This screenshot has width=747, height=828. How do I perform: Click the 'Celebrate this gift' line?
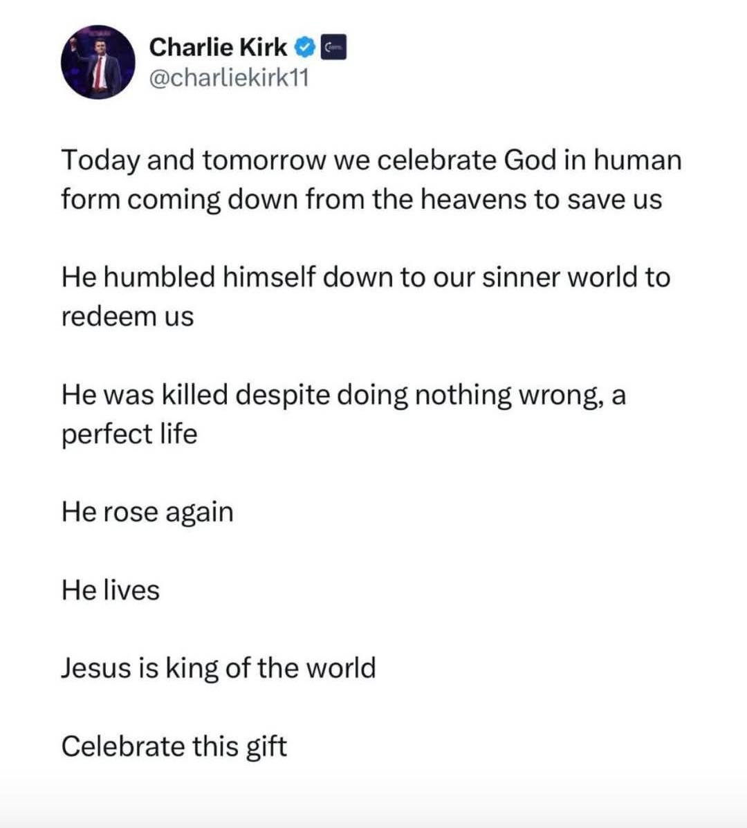(174, 746)
